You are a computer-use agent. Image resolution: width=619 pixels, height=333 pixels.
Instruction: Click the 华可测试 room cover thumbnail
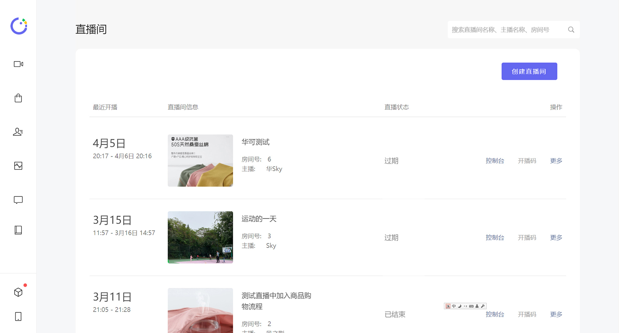(x=200, y=160)
